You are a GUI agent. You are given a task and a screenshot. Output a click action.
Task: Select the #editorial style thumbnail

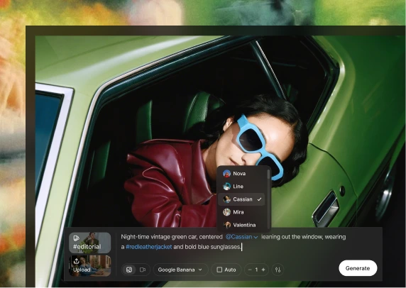click(x=90, y=243)
